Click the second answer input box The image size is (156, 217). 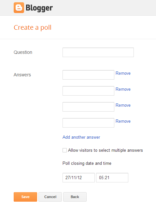coord(88,91)
